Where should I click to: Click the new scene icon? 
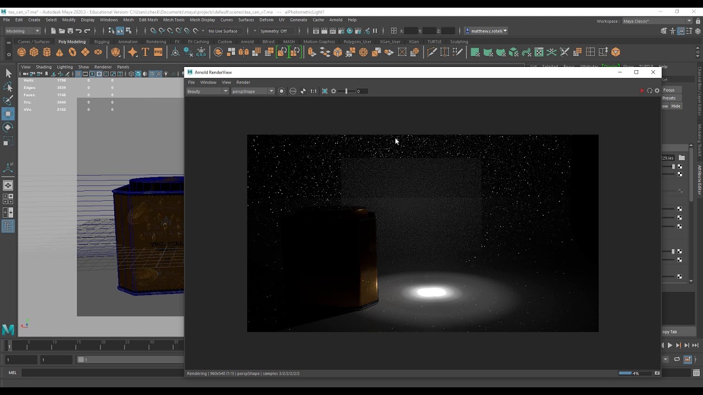53,31
